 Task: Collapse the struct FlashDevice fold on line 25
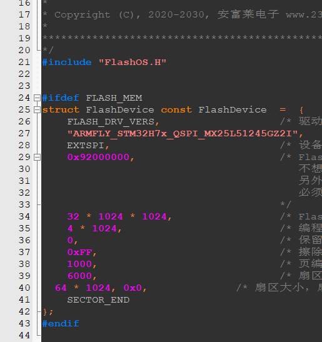(37, 109)
